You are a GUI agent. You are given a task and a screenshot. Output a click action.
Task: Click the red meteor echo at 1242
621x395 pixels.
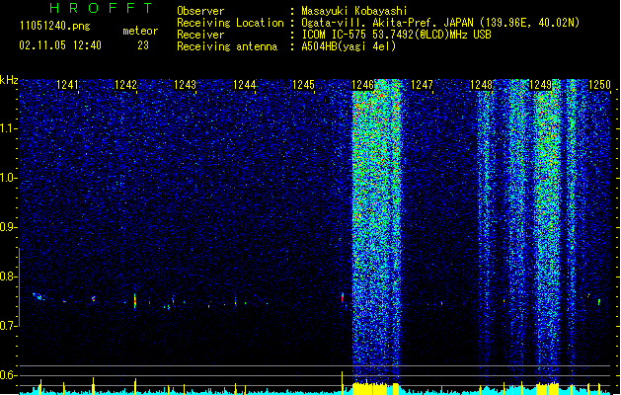click(135, 301)
